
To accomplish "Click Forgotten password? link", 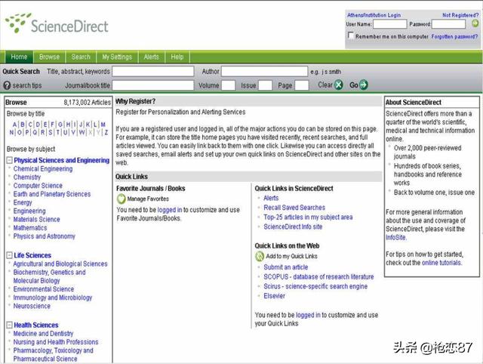I will coord(454,36).
